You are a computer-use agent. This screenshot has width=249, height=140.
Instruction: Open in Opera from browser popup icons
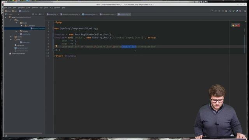[238, 25]
